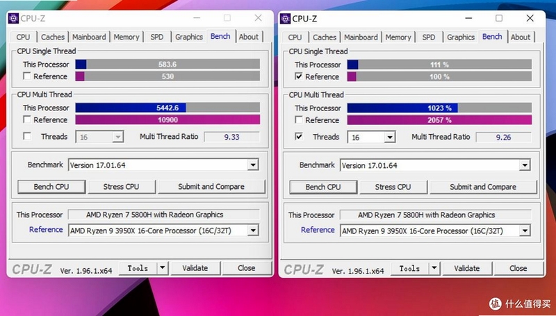Open Reference processor dropdown in left window

[x=252, y=231]
